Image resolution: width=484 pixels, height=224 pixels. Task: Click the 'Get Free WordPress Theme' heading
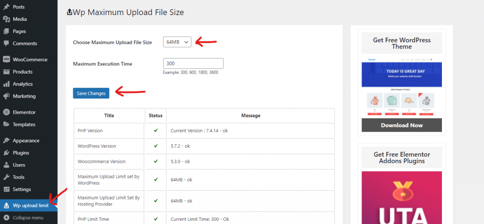402,43
